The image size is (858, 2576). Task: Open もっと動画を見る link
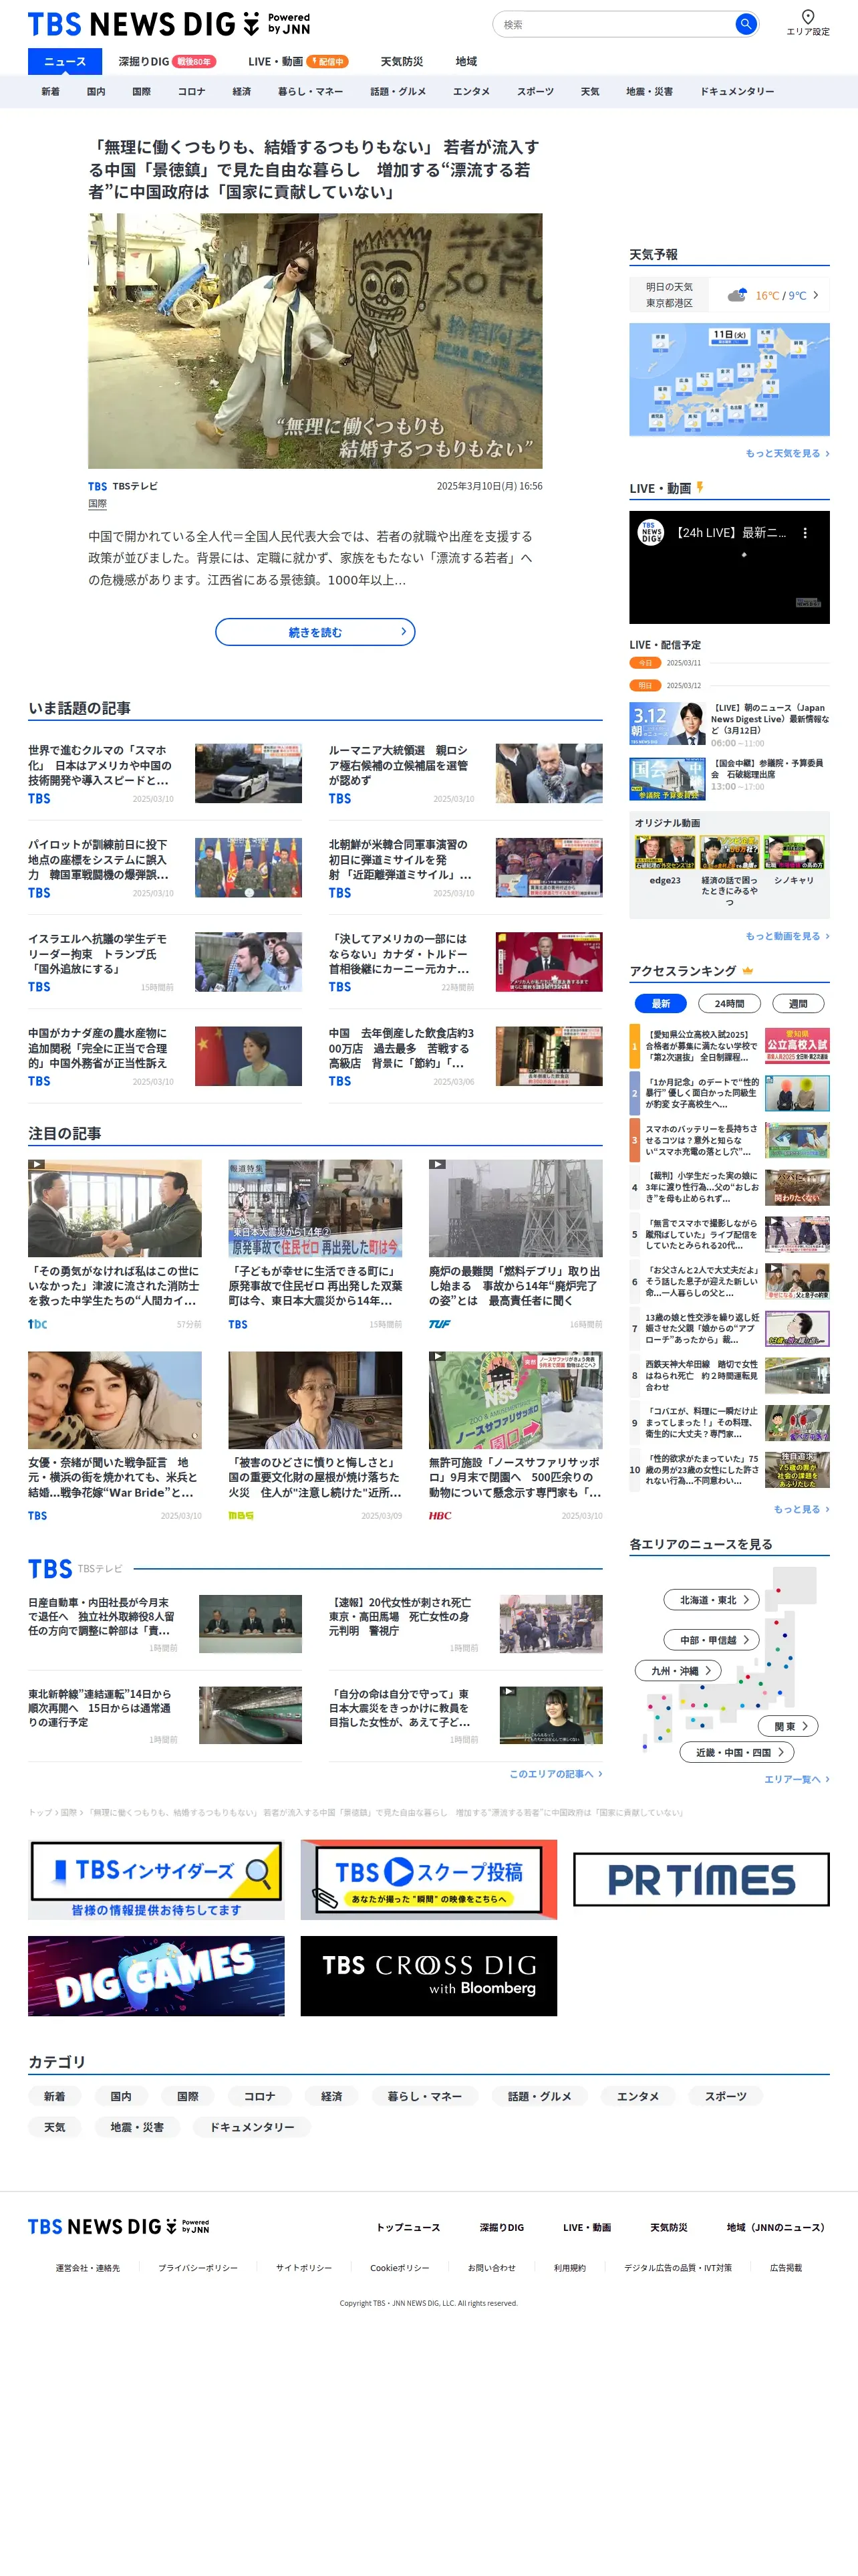pos(787,936)
